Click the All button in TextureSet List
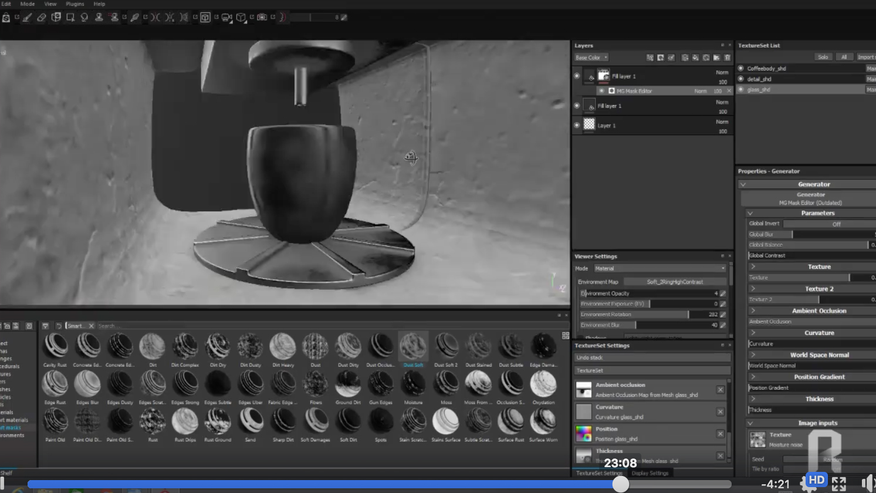876x493 pixels. 844,57
